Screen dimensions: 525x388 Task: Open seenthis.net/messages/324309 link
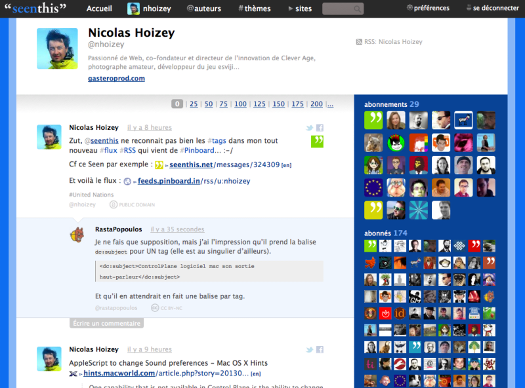tap(224, 165)
